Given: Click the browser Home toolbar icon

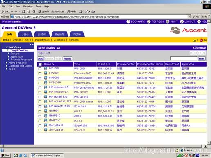Looking at the screenshot, I should [34, 11].
